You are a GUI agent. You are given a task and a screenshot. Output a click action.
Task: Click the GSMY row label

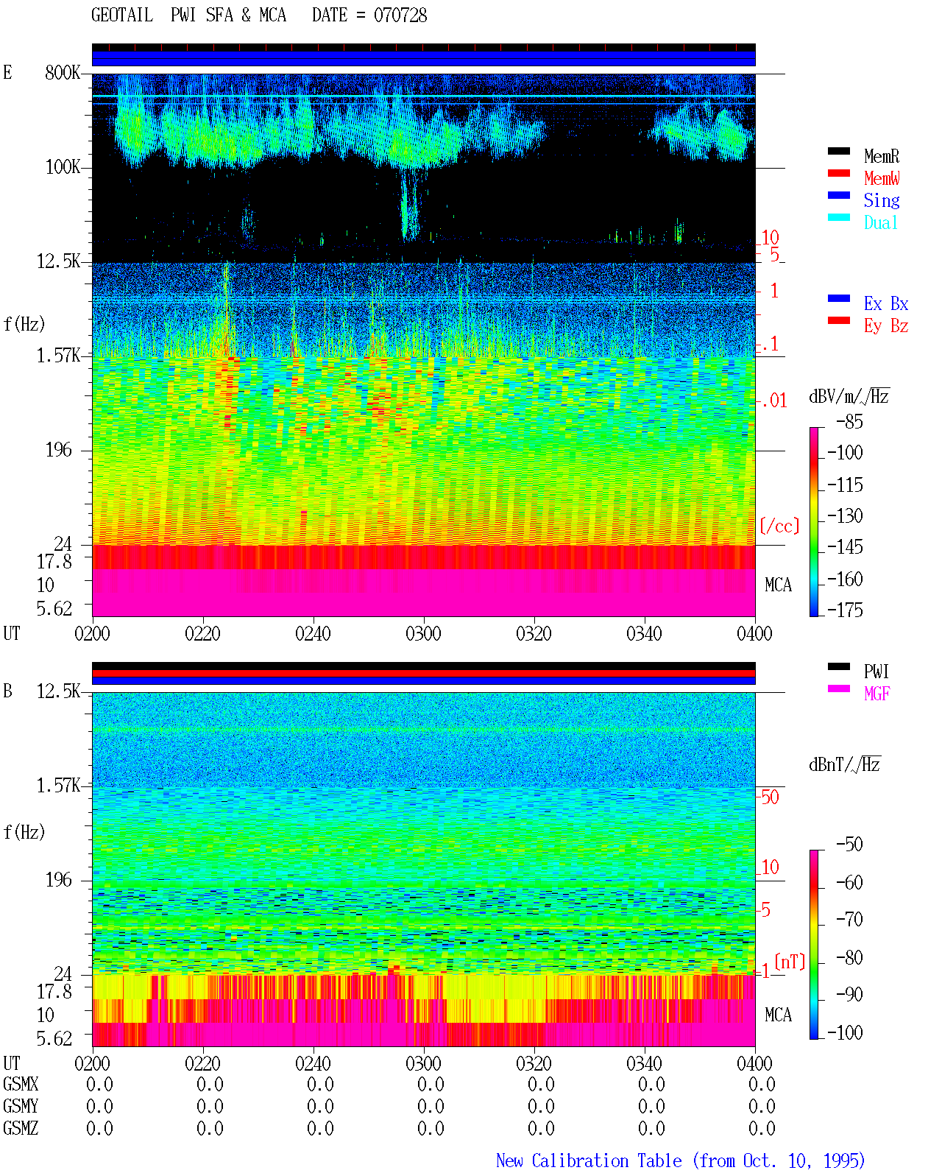click(x=21, y=1106)
